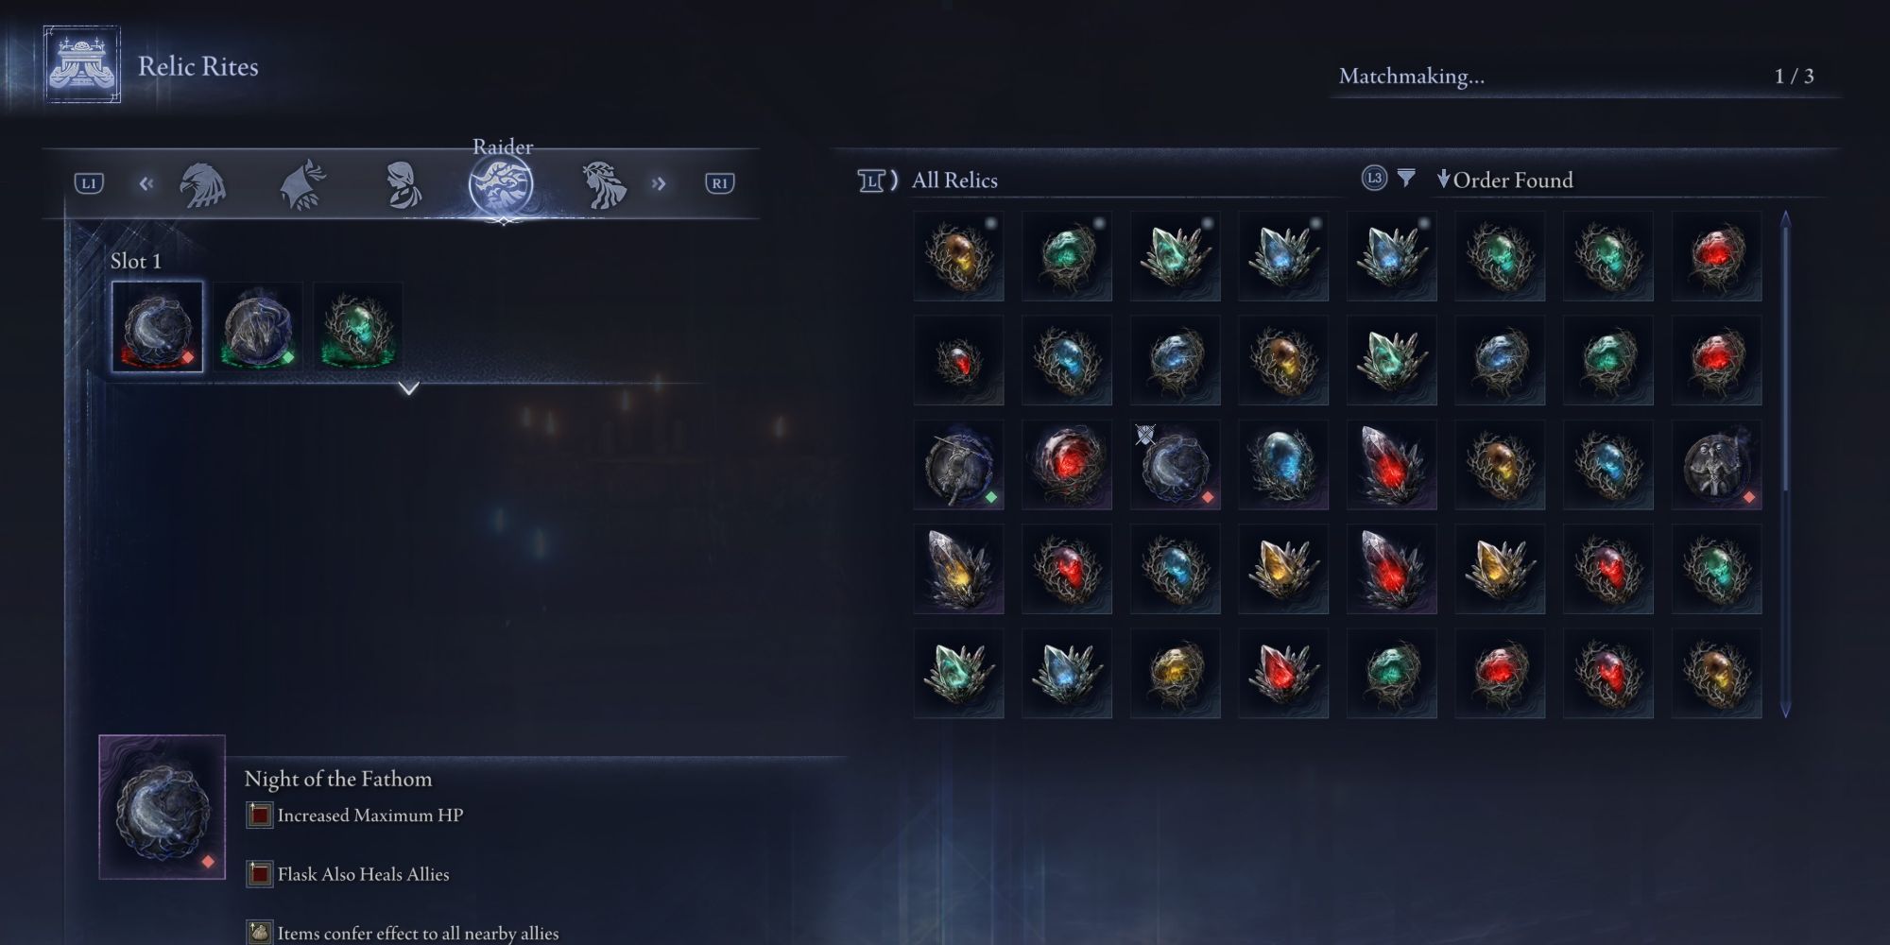
Task: Click the All Relics scroll icon
Action: (876, 180)
